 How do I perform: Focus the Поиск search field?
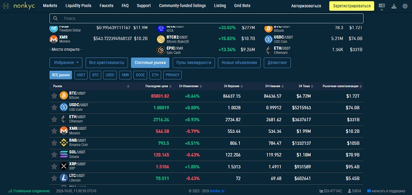207,18
